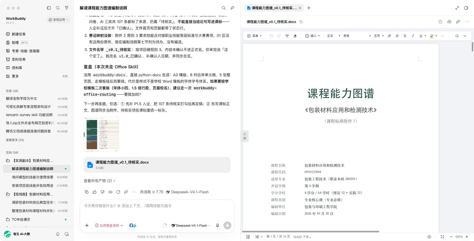This screenshot has height=241, width=474.
Task: Click the filter icon in sidebar header
Action: 66,8
